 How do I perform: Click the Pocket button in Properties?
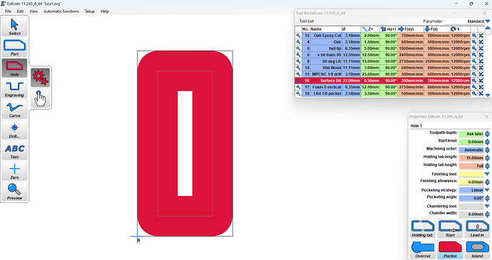[x=450, y=249]
